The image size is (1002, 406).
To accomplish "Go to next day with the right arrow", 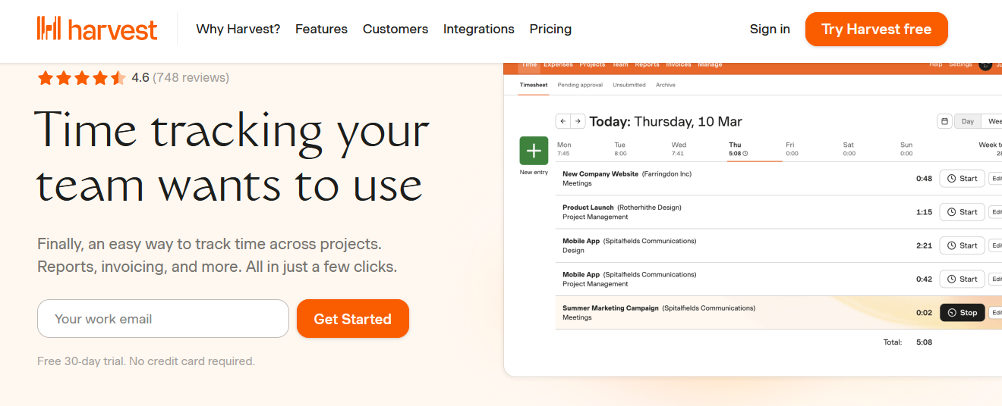I will coord(578,121).
